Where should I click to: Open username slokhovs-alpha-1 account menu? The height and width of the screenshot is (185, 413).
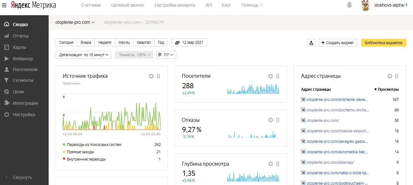391,5
